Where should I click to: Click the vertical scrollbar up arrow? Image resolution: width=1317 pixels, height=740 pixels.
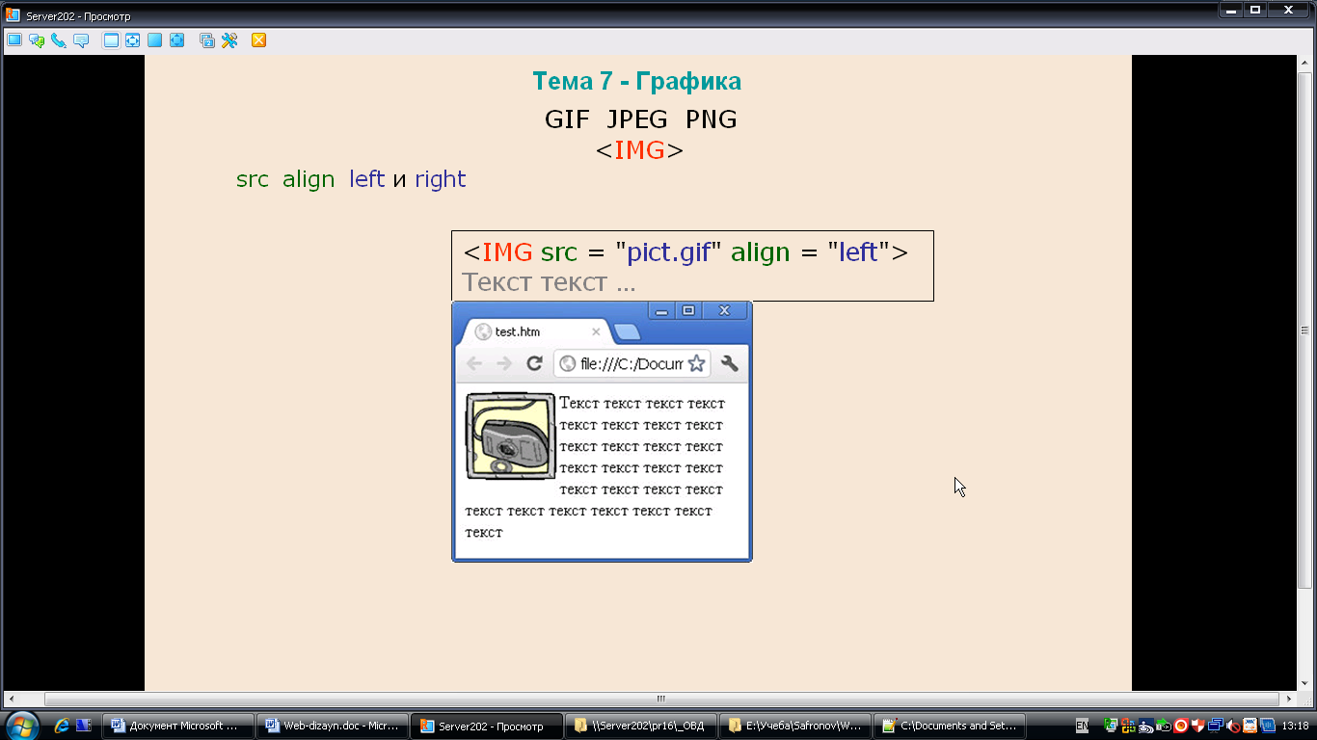pyautogui.click(x=1305, y=64)
